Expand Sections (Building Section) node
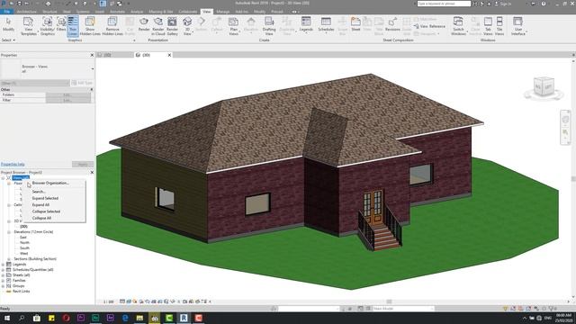Image resolution: width=576 pixels, height=324 pixels. (9, 259)
